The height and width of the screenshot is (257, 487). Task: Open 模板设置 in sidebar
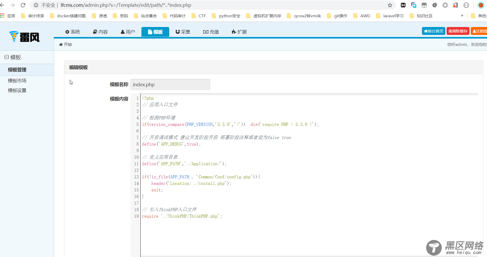point(17,90)
